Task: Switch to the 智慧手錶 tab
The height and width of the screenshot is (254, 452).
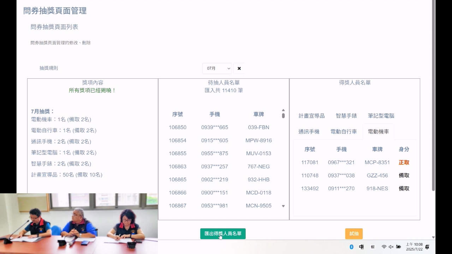Action: click(x=346, y=116)
